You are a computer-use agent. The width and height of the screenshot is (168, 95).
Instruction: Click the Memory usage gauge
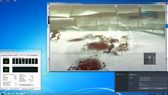(6, 70)
